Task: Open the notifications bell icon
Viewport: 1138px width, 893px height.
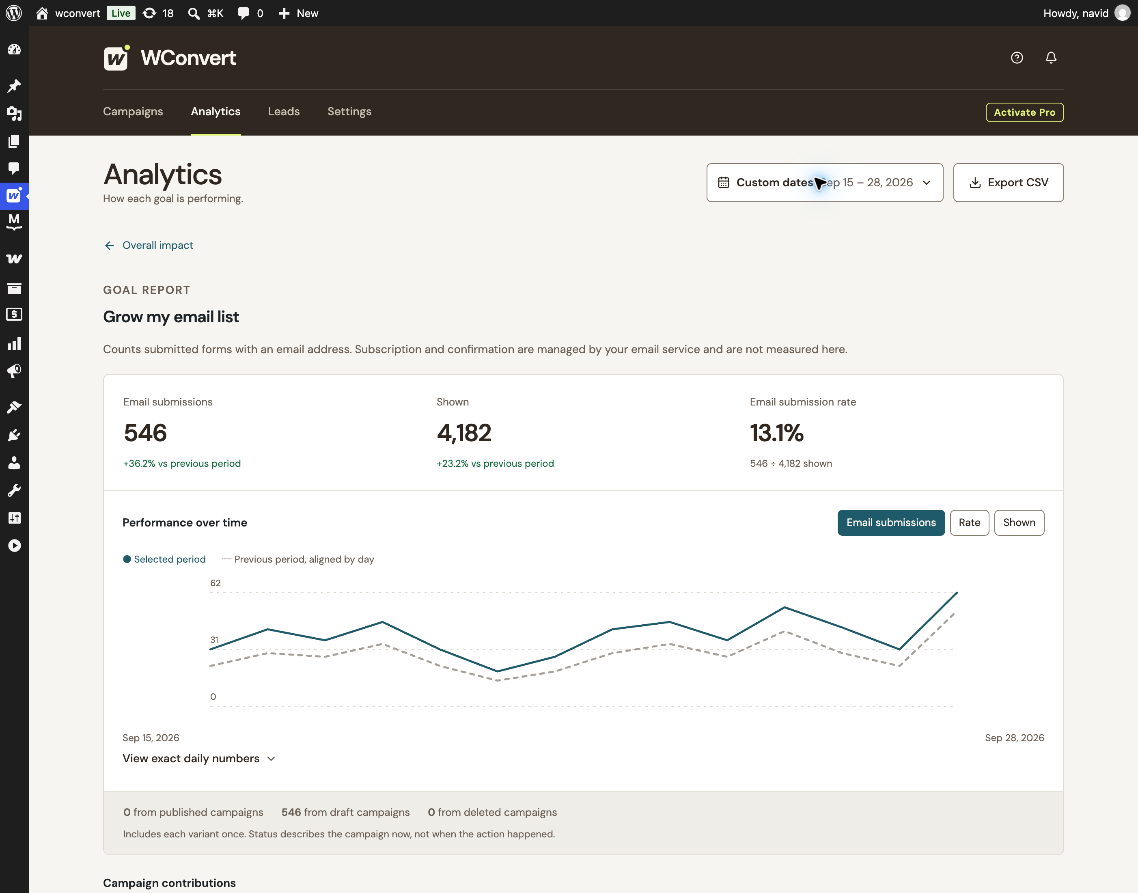Action: click(1051, 58)
